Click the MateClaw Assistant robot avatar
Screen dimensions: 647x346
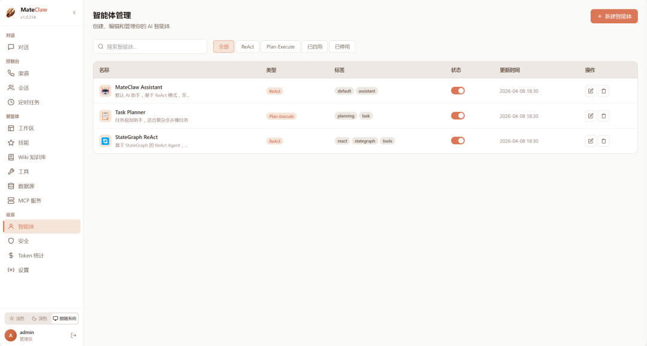point(105,91)
